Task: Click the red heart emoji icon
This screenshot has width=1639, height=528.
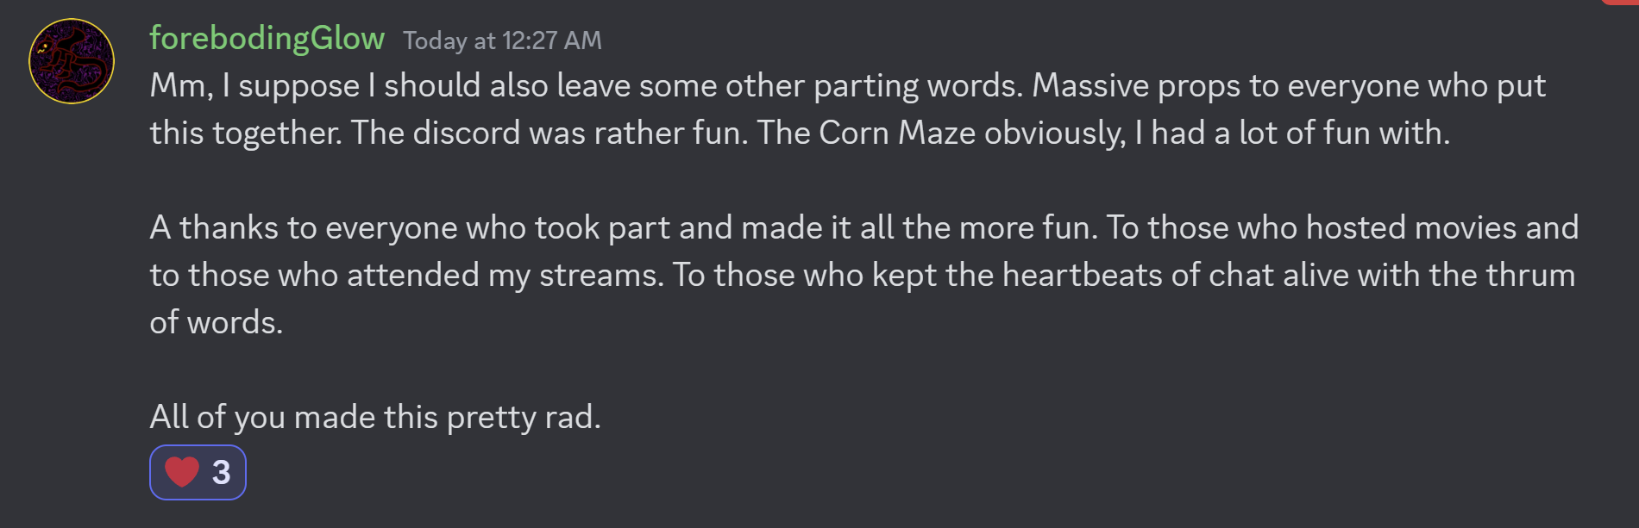Action: point(182,472)
